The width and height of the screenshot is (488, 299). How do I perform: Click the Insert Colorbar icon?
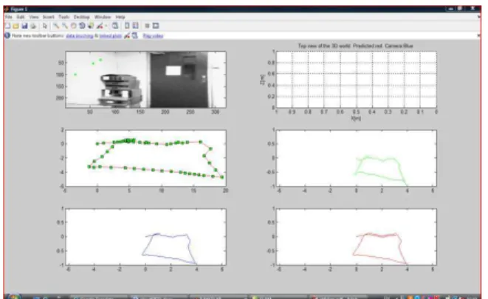point(127,26)
